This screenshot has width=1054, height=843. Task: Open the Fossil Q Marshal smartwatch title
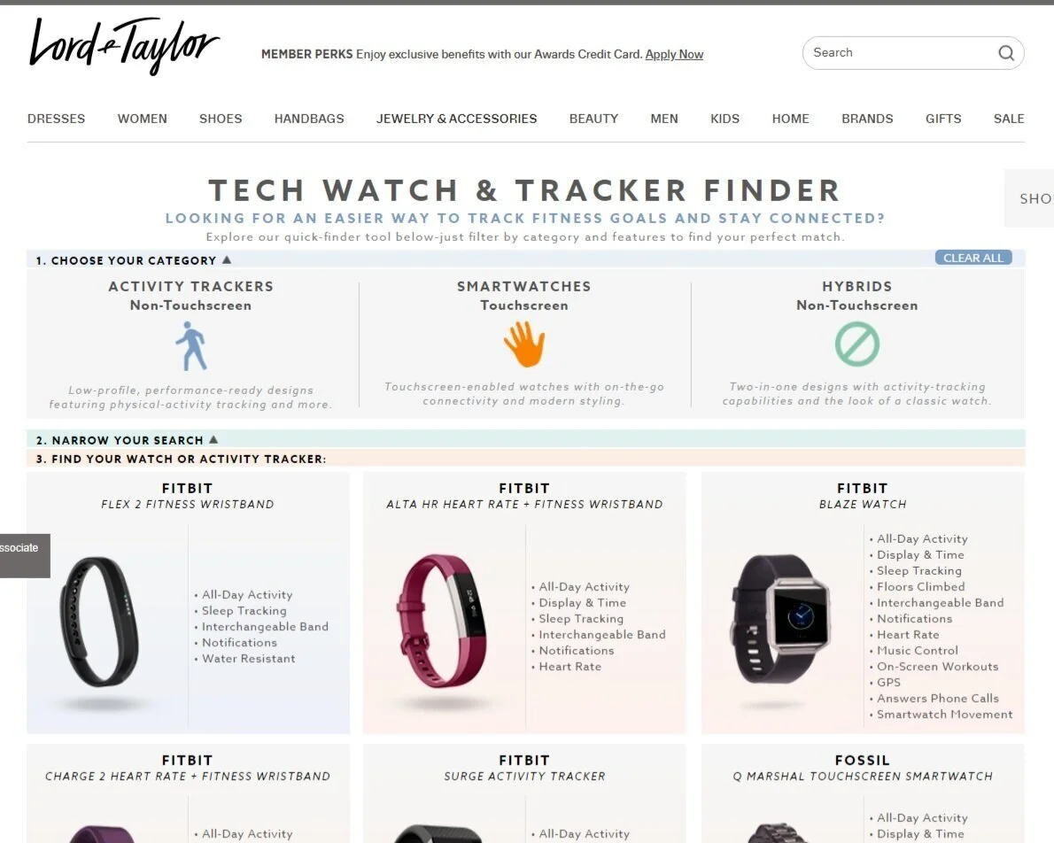863,768
